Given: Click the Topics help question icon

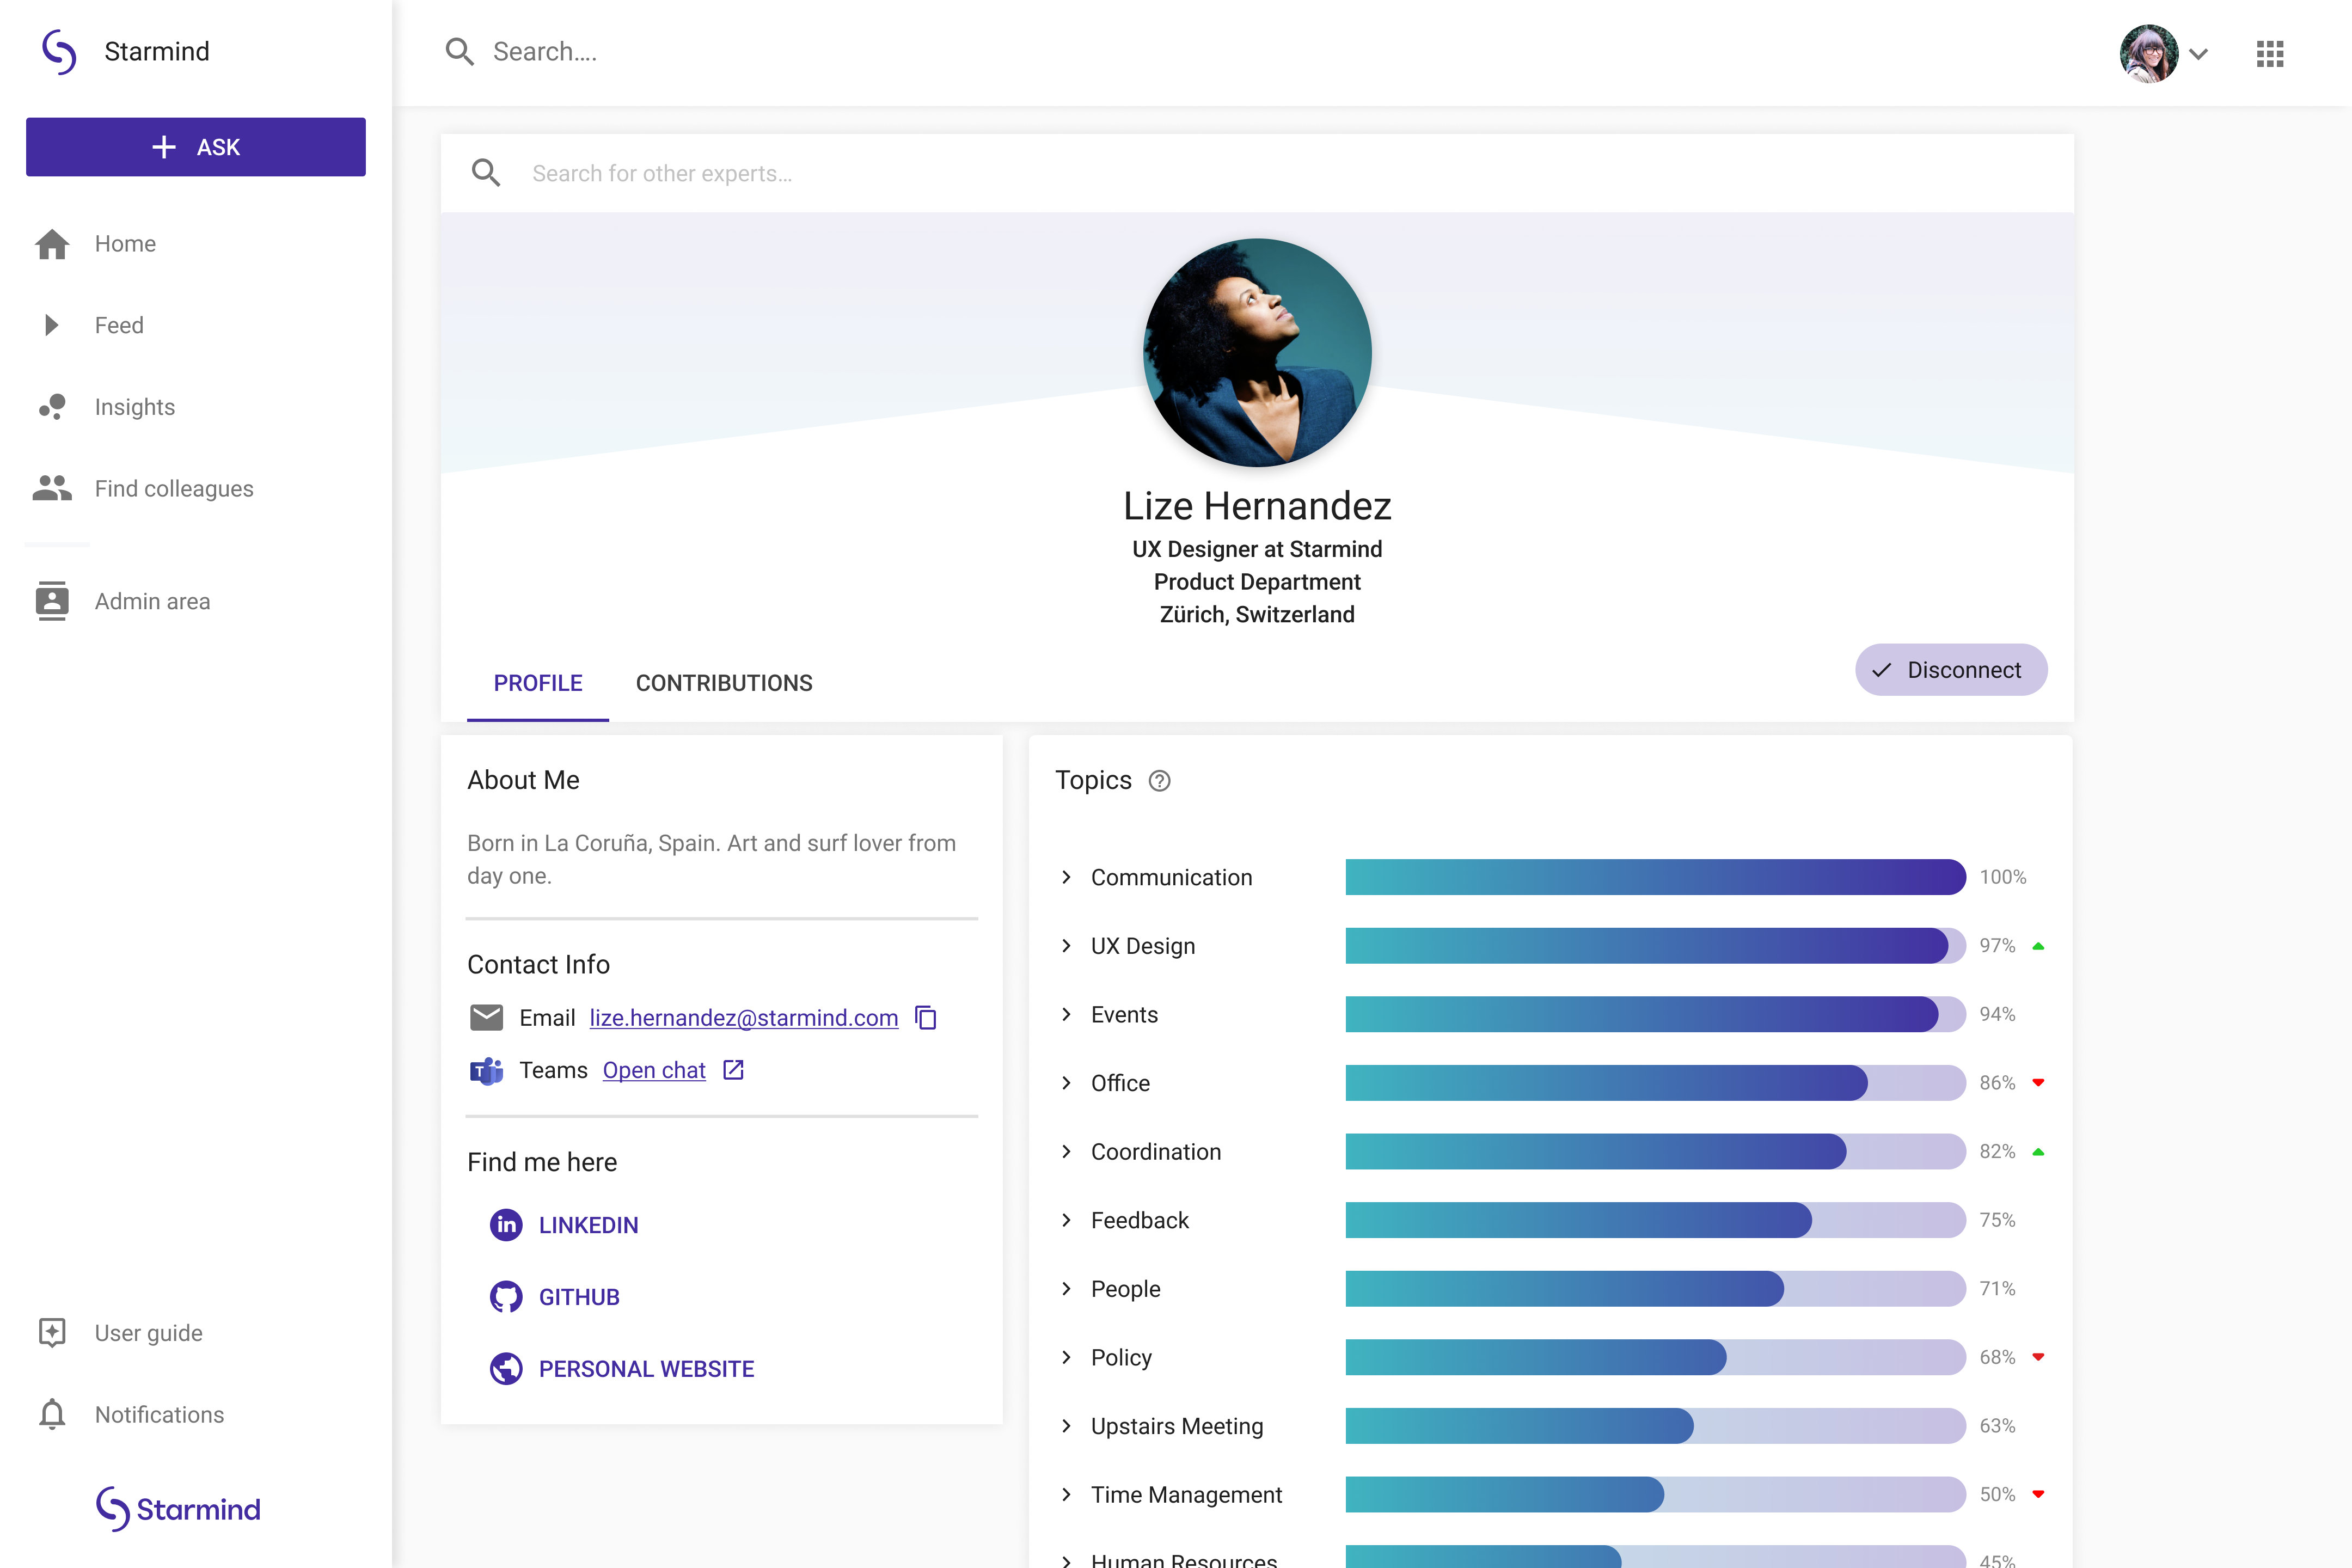Looking at the screenshot, I should 1159,781.
